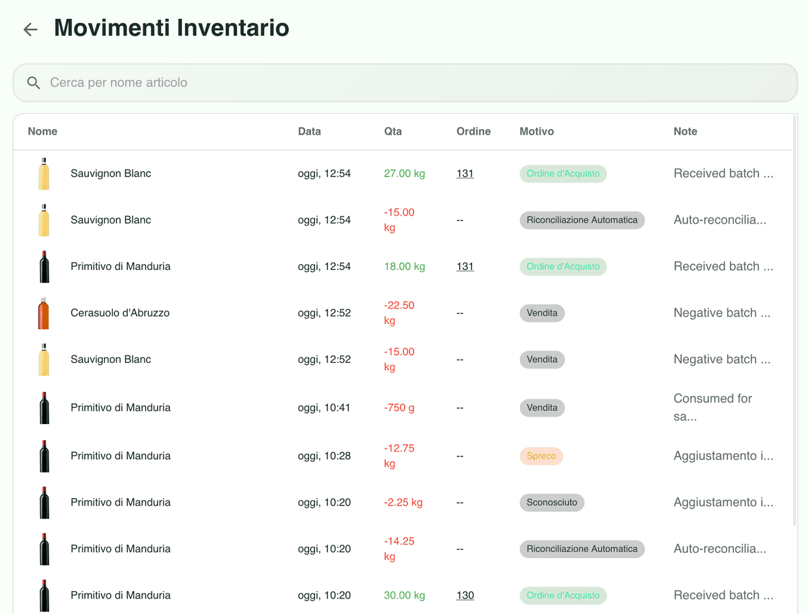Select the Cerasuolo d'Abruzzo bottle icon

(x=44, y=312)
